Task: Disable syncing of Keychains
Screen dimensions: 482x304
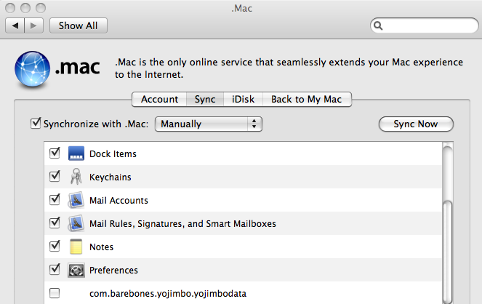Action: click(55, 177)
